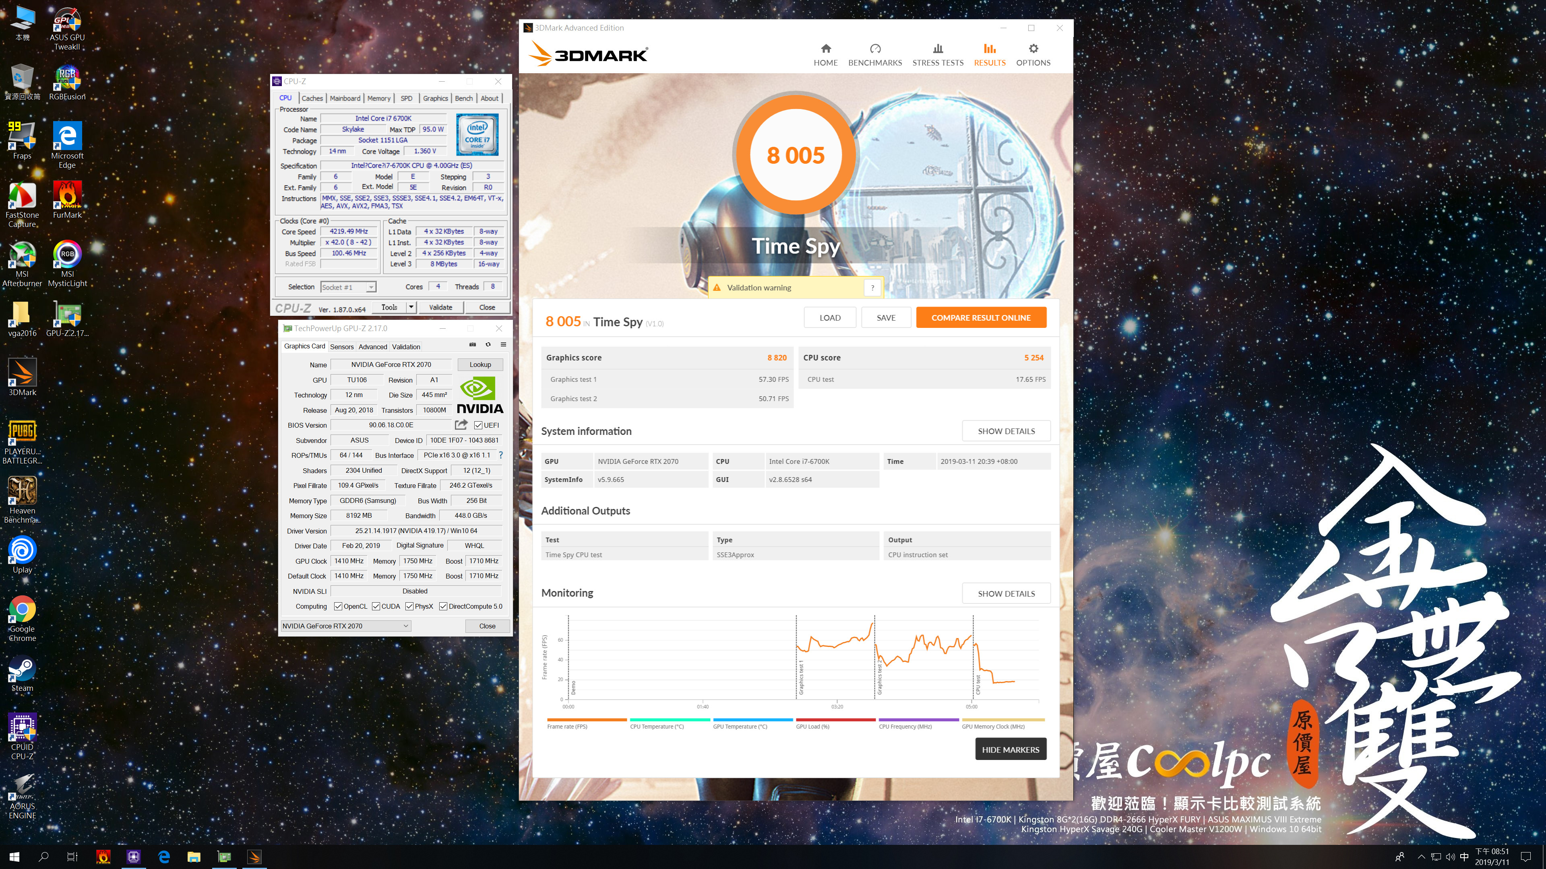Open Microsoft Edge desktop icon
This screenshot has height=869, width=1546.
67,144
